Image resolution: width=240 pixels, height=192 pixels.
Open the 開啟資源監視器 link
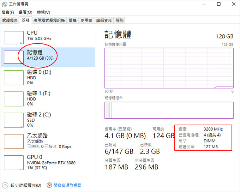(x=67, y=185)
